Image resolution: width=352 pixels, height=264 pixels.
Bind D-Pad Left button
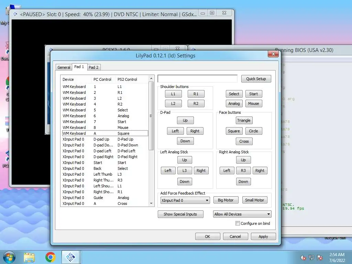click(x=175, y=131)
